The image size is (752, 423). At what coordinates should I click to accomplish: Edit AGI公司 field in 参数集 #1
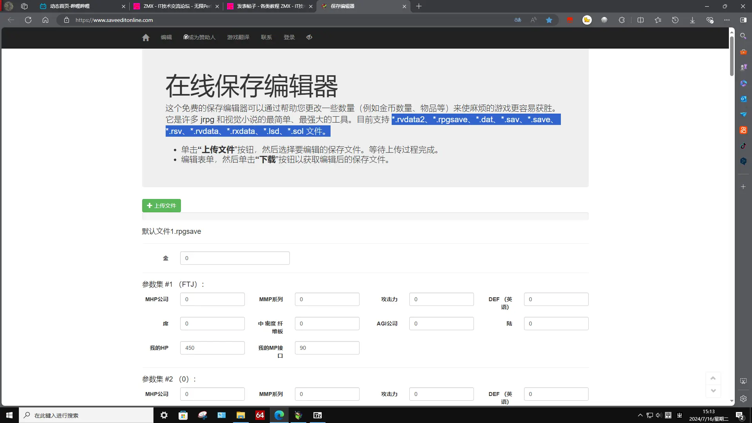[x=441, y=324]
